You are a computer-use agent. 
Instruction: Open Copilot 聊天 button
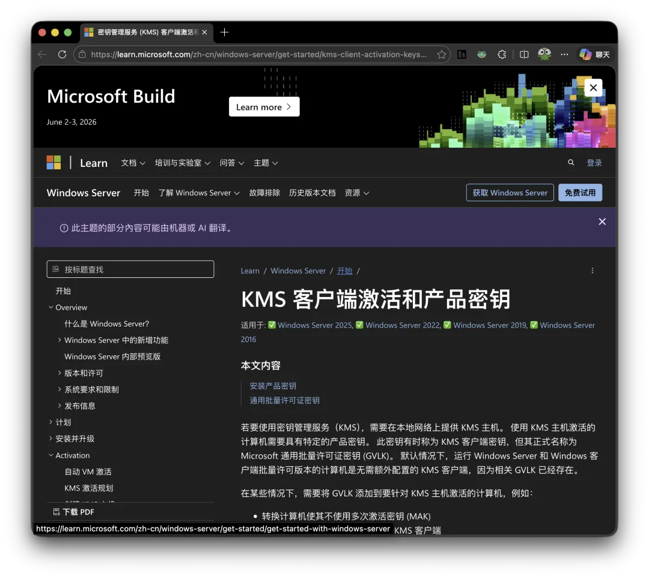(x=594, y=54)
